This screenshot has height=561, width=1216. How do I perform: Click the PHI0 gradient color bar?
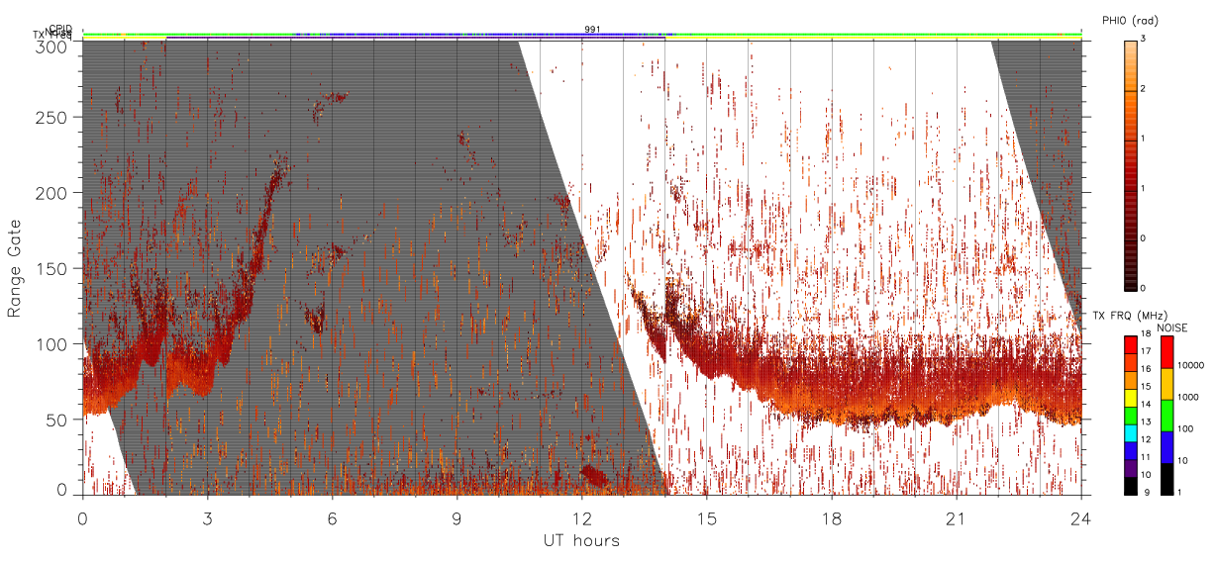1132,164
